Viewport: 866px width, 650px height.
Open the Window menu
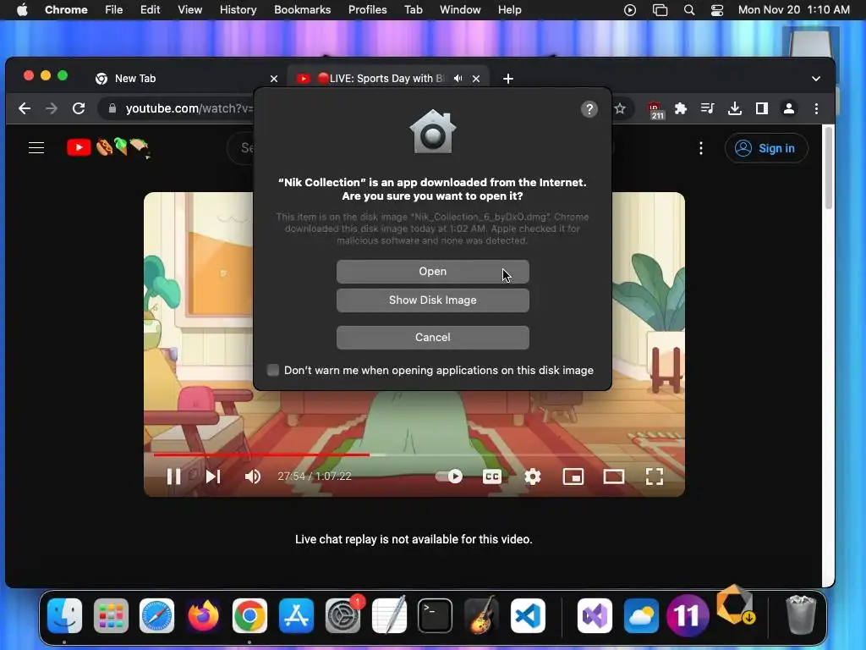(x=460, y=10)
